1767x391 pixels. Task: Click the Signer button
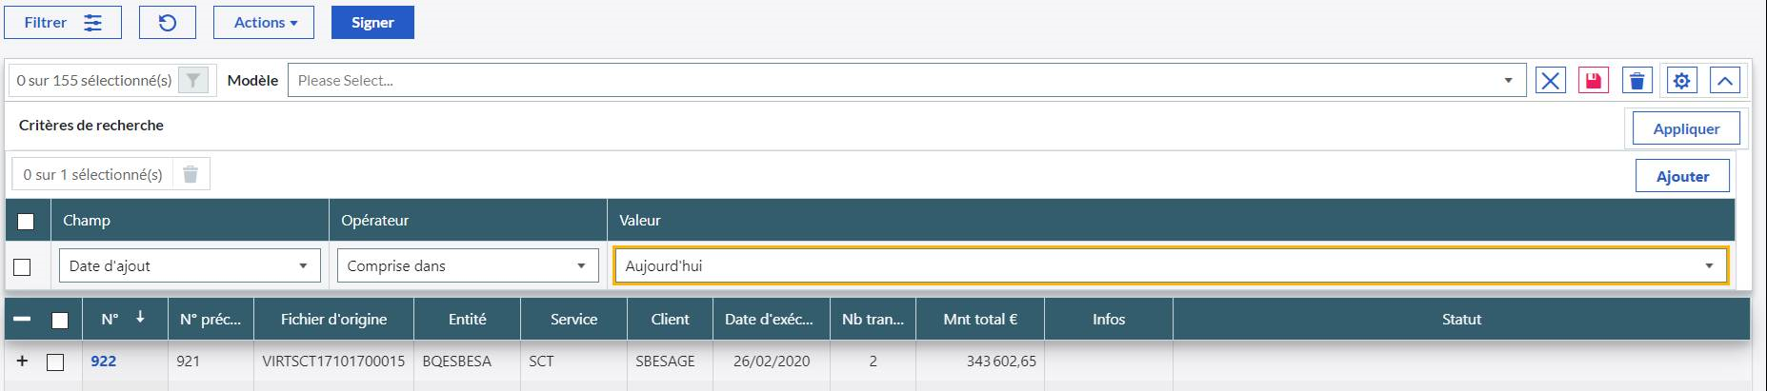tap(372, 23)
